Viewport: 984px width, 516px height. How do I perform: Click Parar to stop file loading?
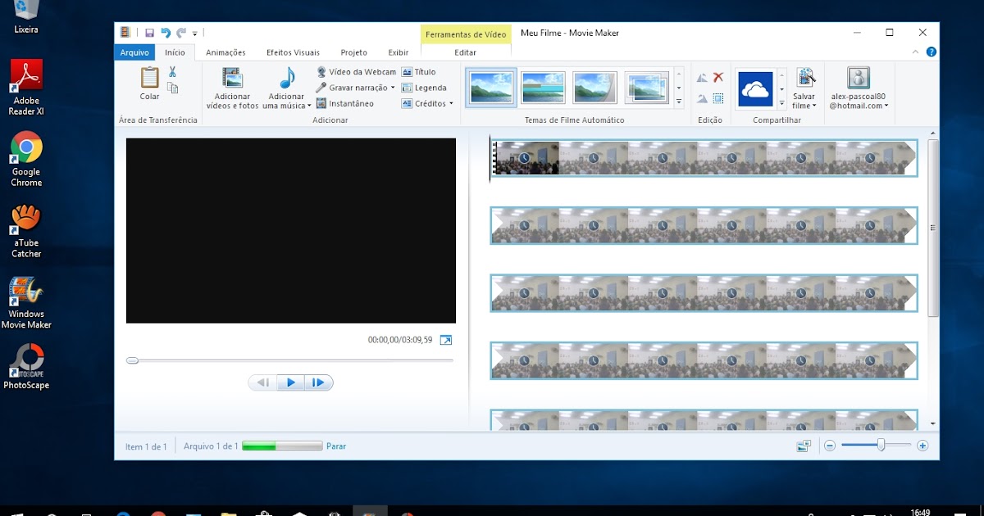[336, 446]
